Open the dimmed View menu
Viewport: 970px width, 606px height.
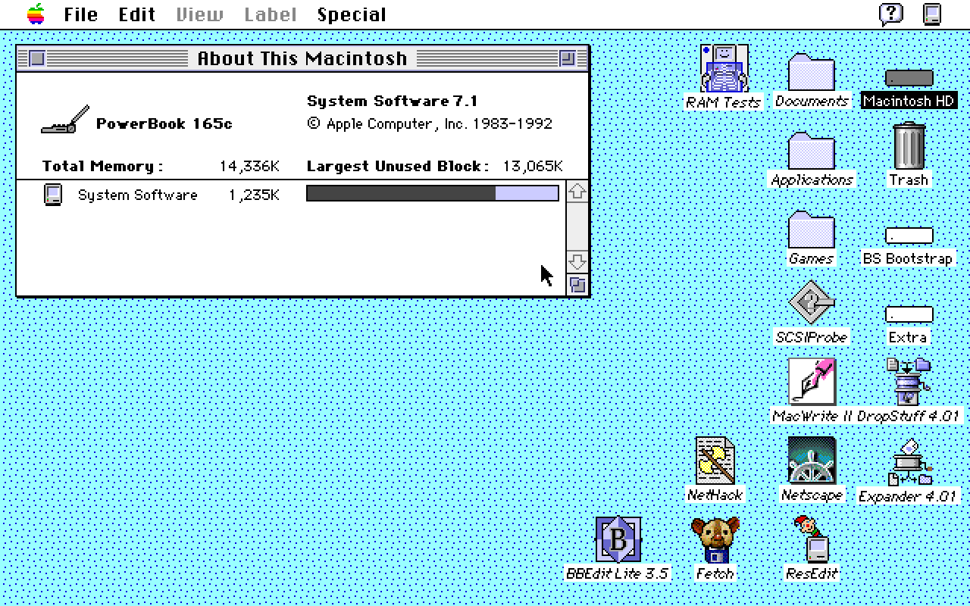(x=200, y=14)
